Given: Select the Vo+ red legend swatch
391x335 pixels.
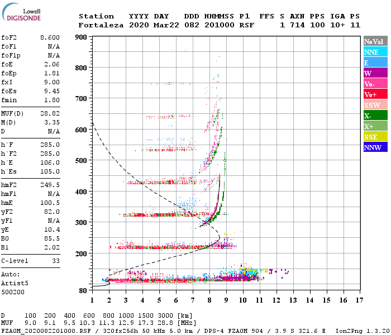Looking at the screenshot, I should click(x=375, y=94).
